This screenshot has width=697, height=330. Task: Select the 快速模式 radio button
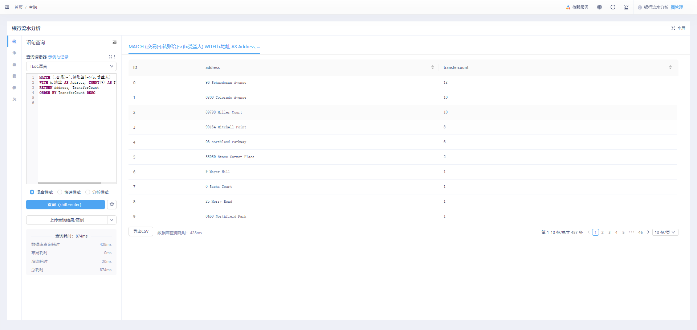pos(60,192)
